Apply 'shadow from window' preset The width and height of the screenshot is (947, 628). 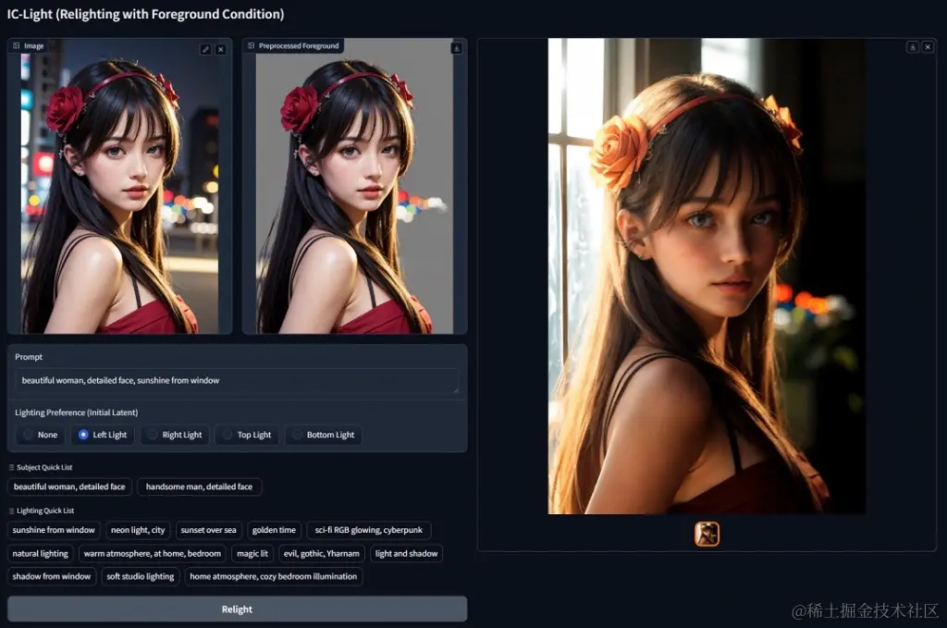pos(52,577)
